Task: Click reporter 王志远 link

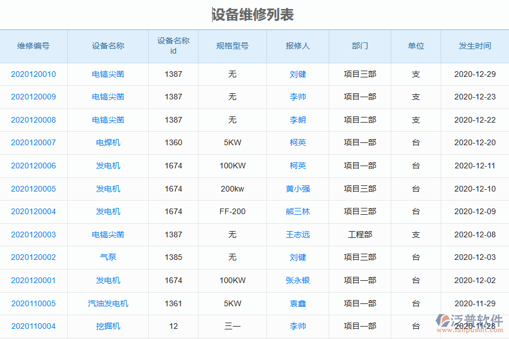Action: point(298,234)
